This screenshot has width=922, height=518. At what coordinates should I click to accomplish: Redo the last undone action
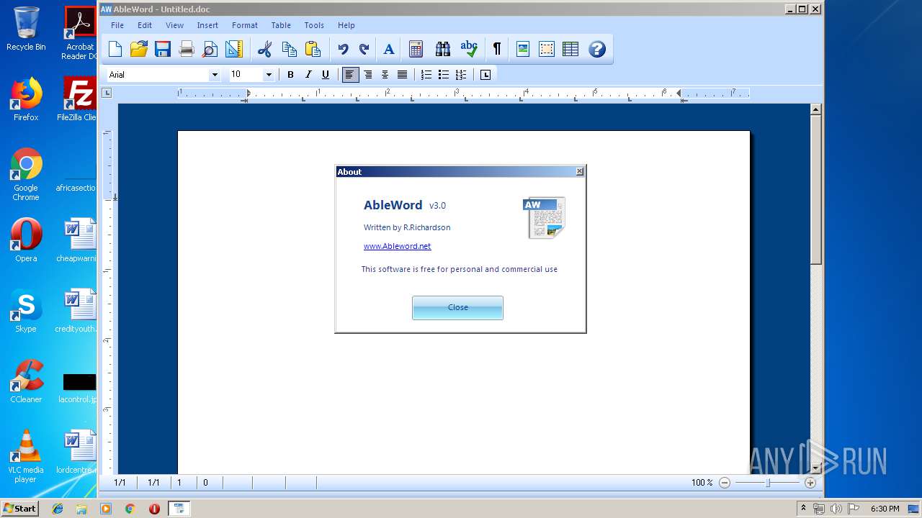point(364,49)
